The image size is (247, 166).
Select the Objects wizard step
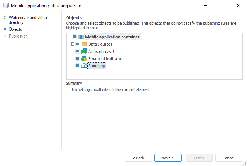15,29
